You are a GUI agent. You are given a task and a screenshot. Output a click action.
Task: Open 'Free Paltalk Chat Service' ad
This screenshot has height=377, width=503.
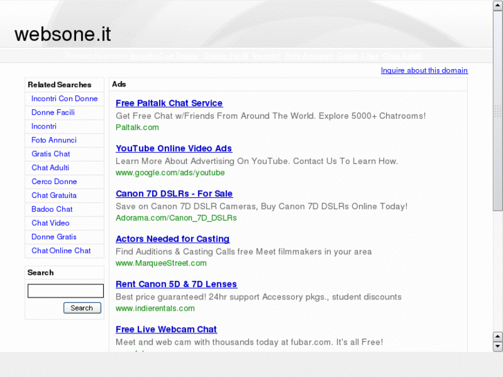coord(169,103)
